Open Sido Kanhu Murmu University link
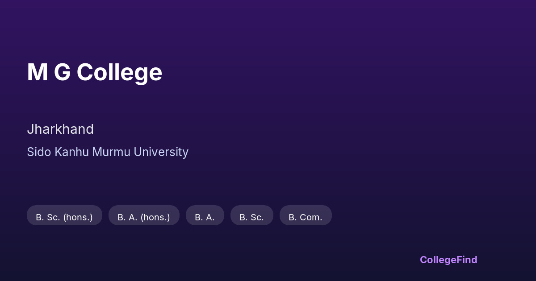Screen dimensions: 536x281 click(x=108, y=152)
